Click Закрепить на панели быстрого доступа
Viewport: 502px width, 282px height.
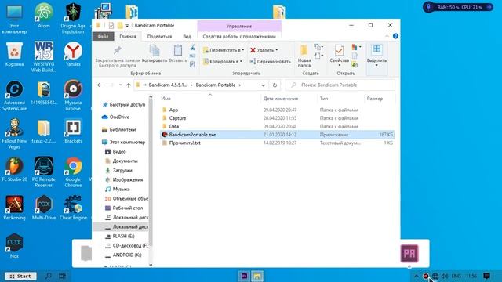118,56
